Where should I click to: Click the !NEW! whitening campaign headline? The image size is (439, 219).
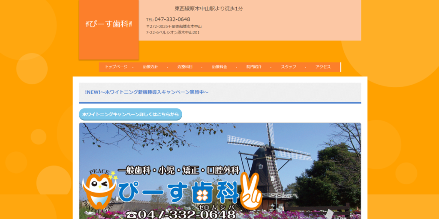click(147, 92)
